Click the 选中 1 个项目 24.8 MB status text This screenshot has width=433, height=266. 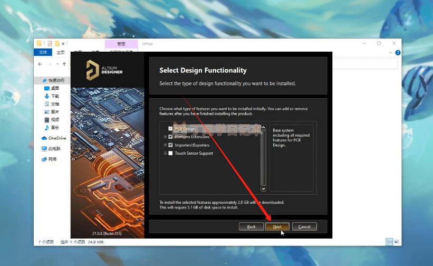click(82, 242)
